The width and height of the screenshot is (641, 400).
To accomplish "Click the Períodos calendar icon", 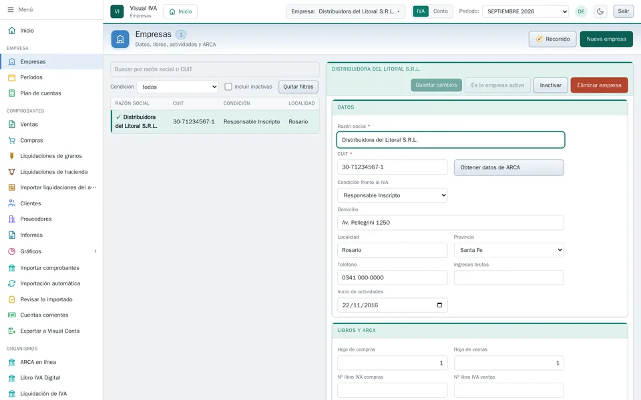I will [12, 77].
